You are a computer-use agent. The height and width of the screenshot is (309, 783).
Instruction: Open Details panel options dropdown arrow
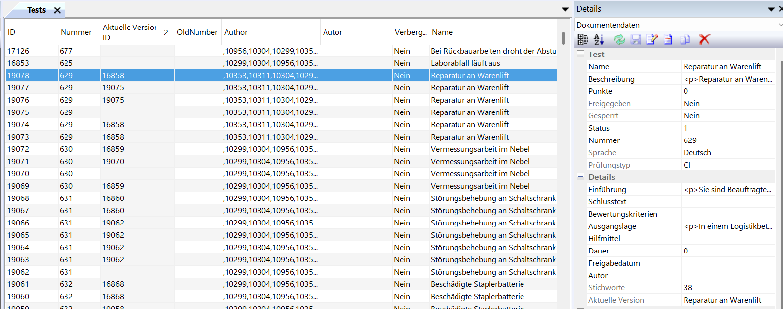pos(771,9)
